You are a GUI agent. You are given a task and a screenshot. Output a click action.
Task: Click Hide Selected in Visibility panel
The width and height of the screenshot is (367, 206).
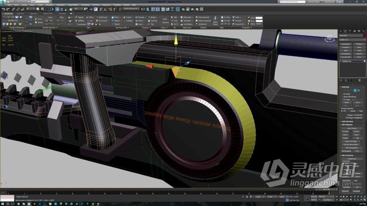[x=202, y=17]
